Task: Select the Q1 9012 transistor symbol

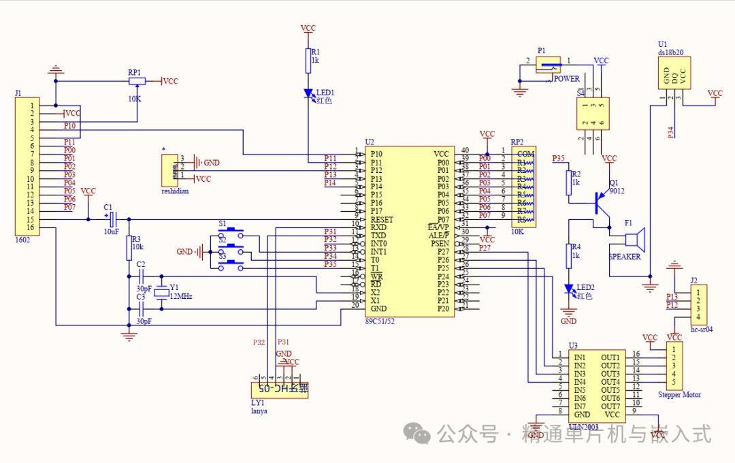Action: (602, 203)
